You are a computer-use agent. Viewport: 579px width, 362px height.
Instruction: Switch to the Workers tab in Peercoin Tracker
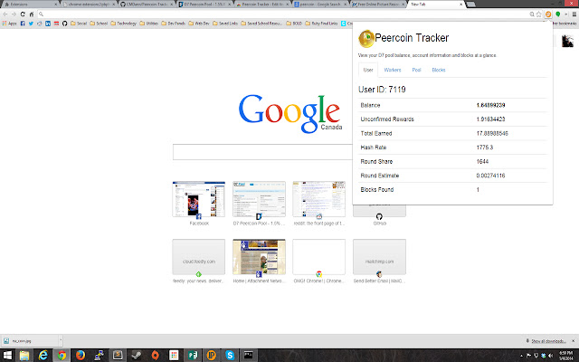[392, 70]
